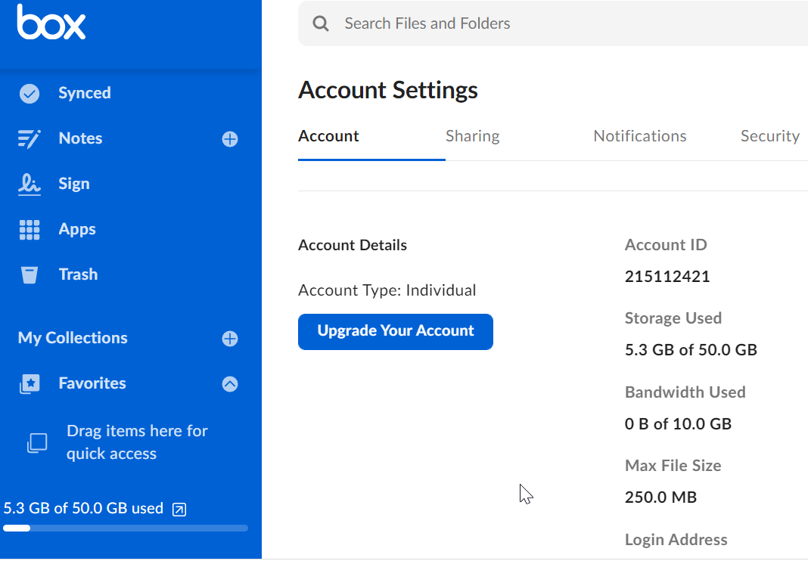Open storage details arrow icon
Screen dimensions: 808x561
click(179, 510)
